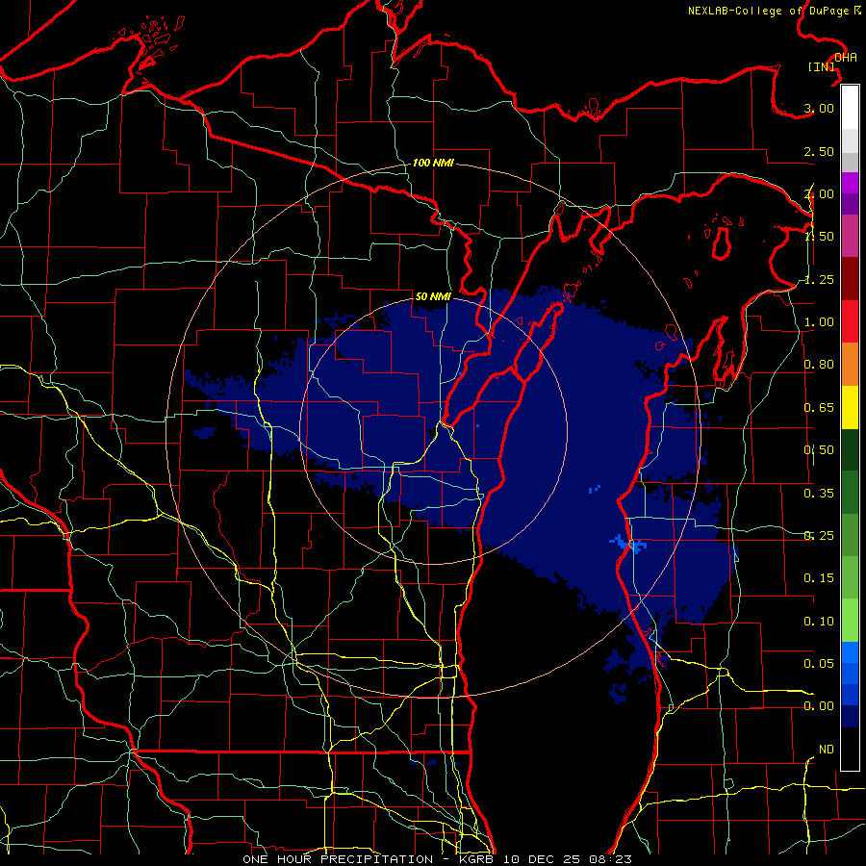866x866 pixels.
Task: Click the OHA product label above the legend
Action: click(846, 58)
